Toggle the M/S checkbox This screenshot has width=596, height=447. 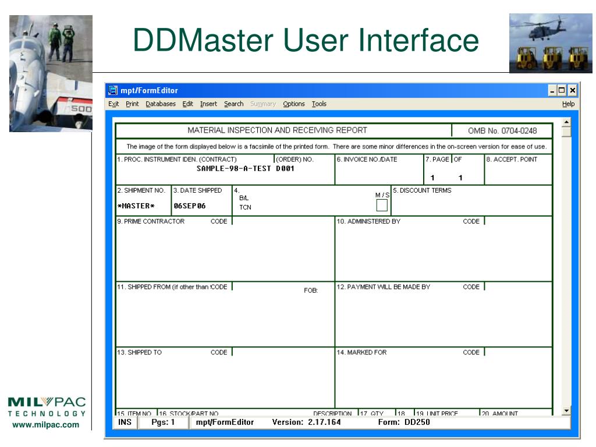point(382,205)
